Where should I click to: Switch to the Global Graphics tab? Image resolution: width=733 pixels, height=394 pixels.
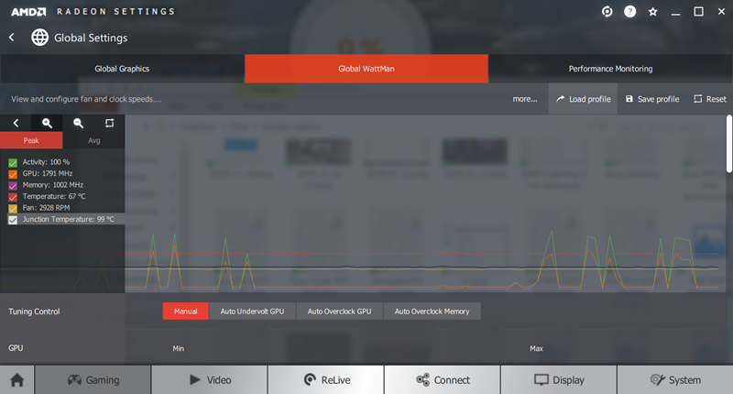(122, 69)
